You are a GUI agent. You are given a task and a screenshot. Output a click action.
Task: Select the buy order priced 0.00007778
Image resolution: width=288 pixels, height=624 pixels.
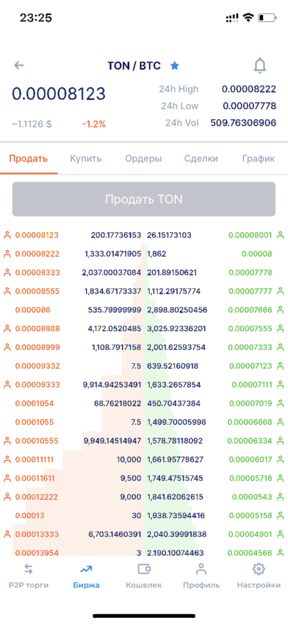(216, 273)
